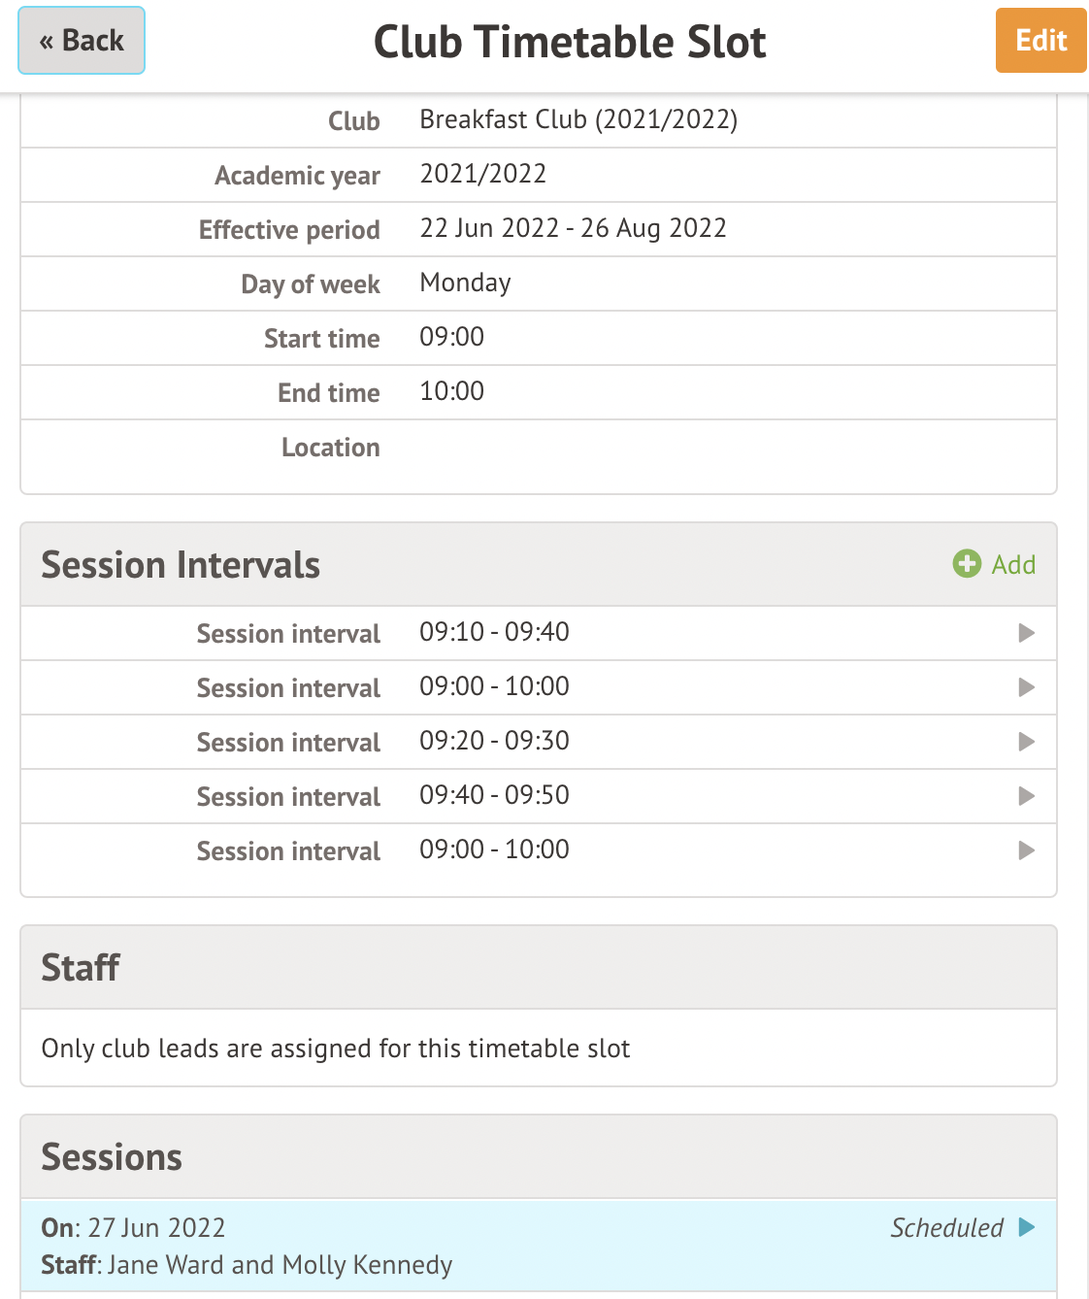
Task: Open the 27 Jun 2022 session row
Action: point(539,1246)
